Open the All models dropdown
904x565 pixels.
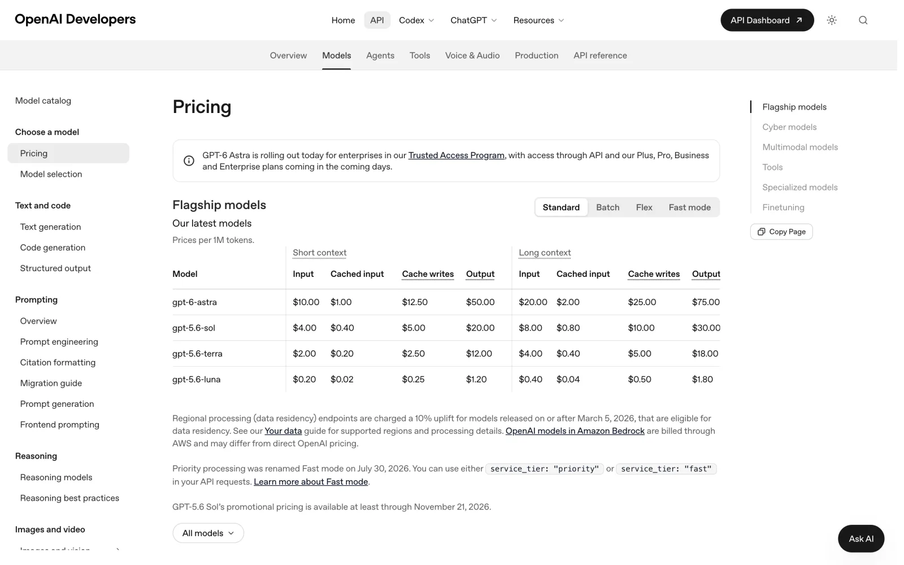click(208, 533)
